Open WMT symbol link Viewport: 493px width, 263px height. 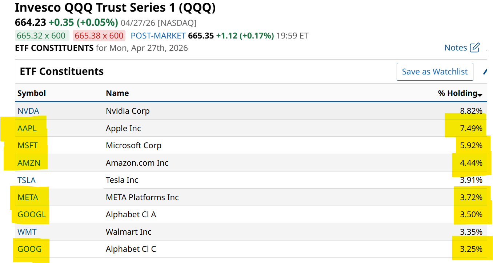(27, 232)
